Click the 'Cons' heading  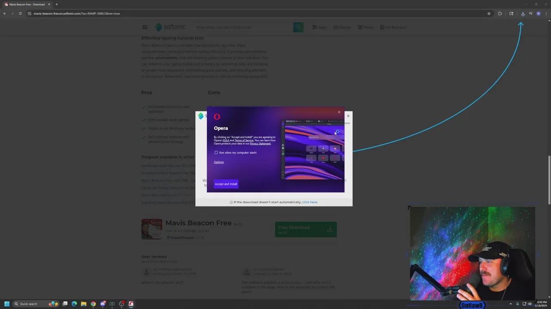pyautogui.click(x=214, y=92)
